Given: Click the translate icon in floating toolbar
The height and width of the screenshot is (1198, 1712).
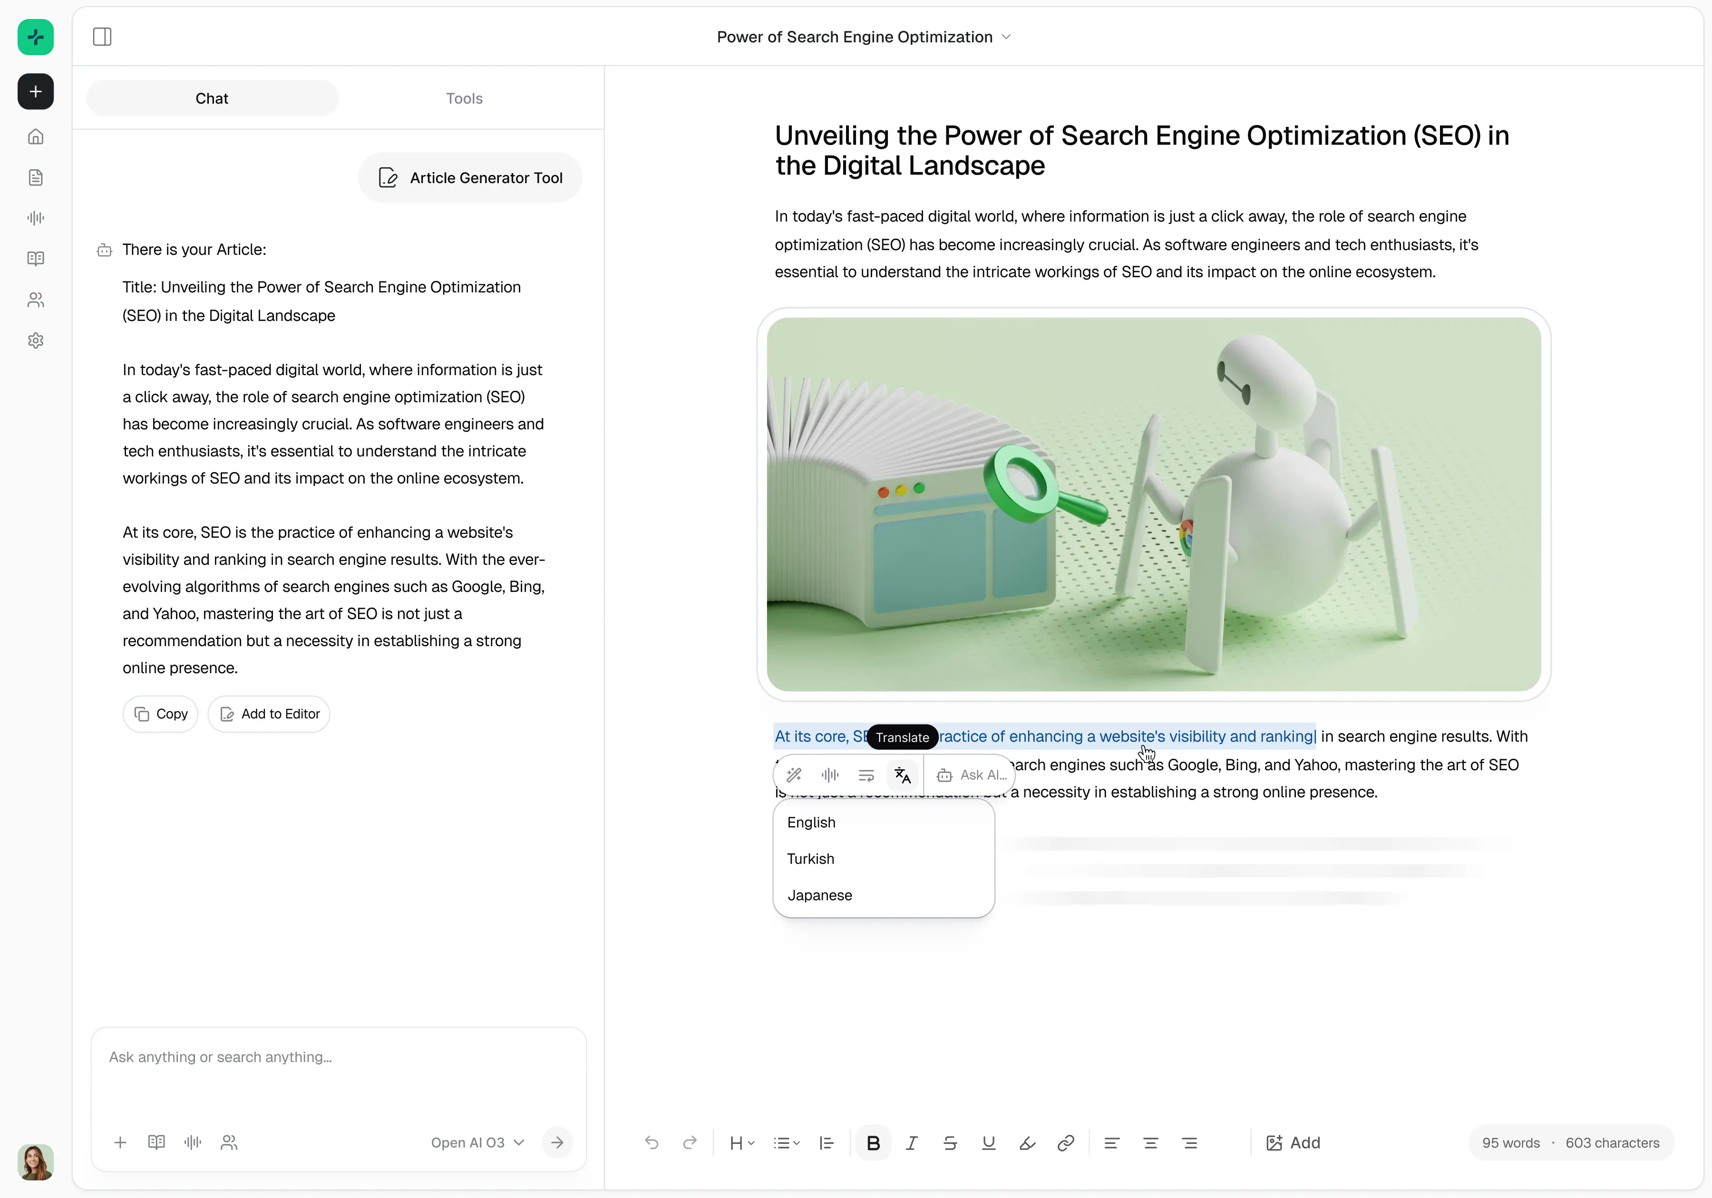Looking at the screenshot, I should (x=902, y=775).
